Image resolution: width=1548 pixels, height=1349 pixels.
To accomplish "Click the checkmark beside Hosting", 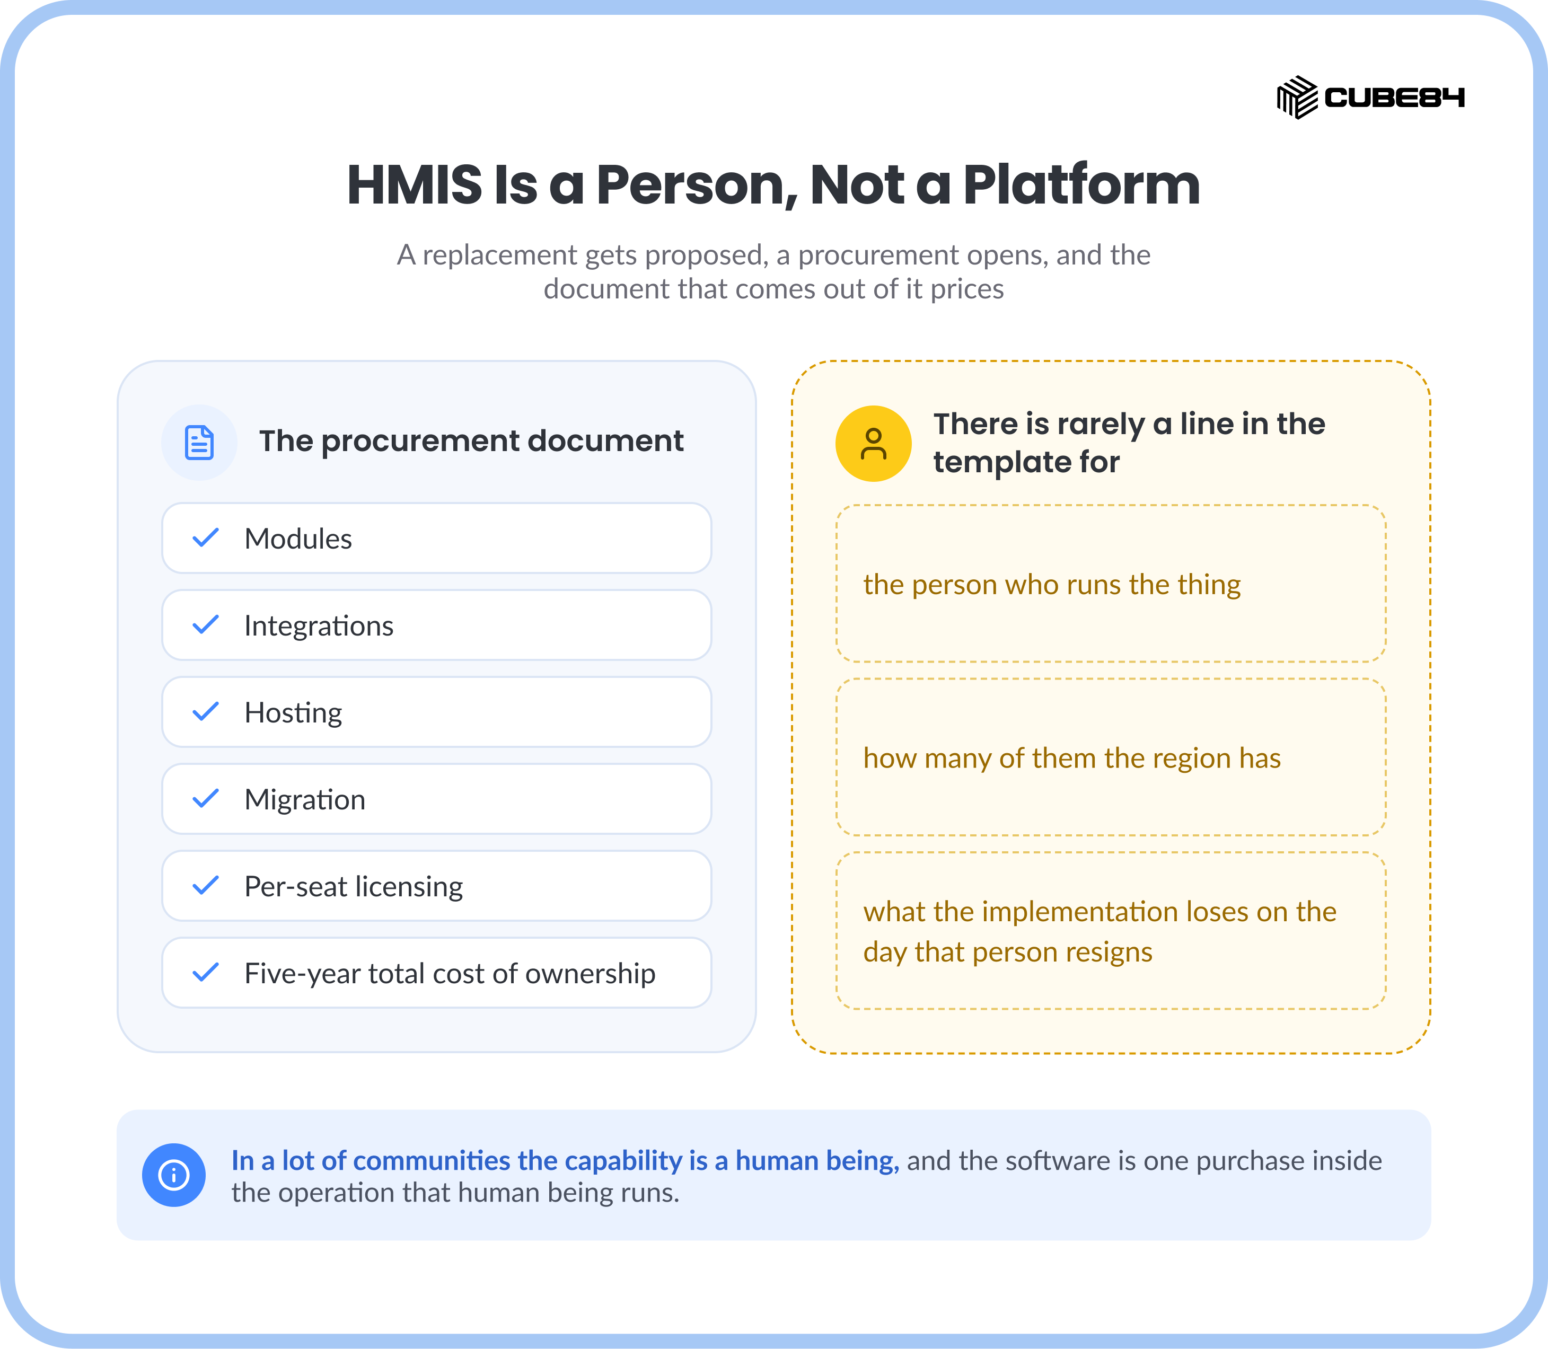I will [206, 711].
